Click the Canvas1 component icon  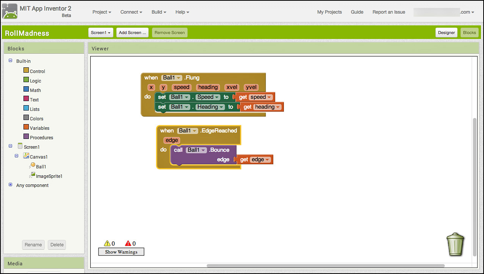click(26, 156)
